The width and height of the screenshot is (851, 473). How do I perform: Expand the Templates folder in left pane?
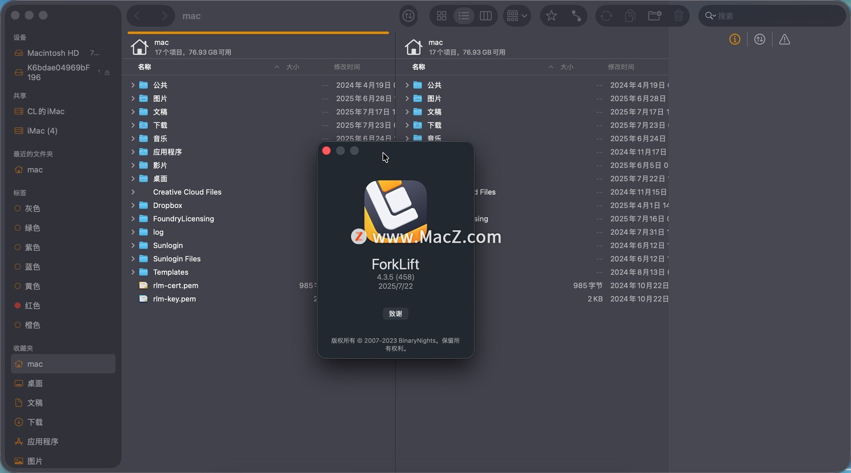[133, 272]
